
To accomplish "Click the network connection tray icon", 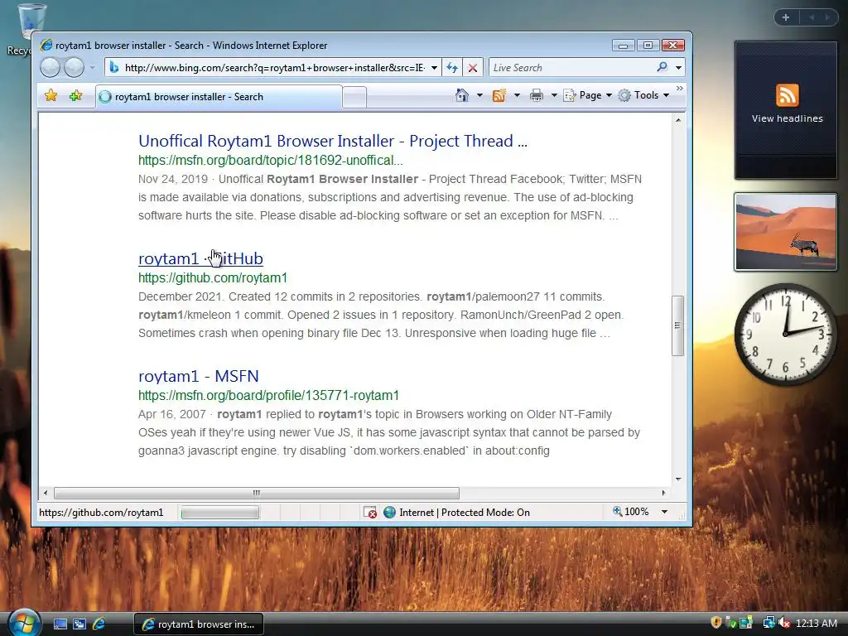I will (768, 623).
